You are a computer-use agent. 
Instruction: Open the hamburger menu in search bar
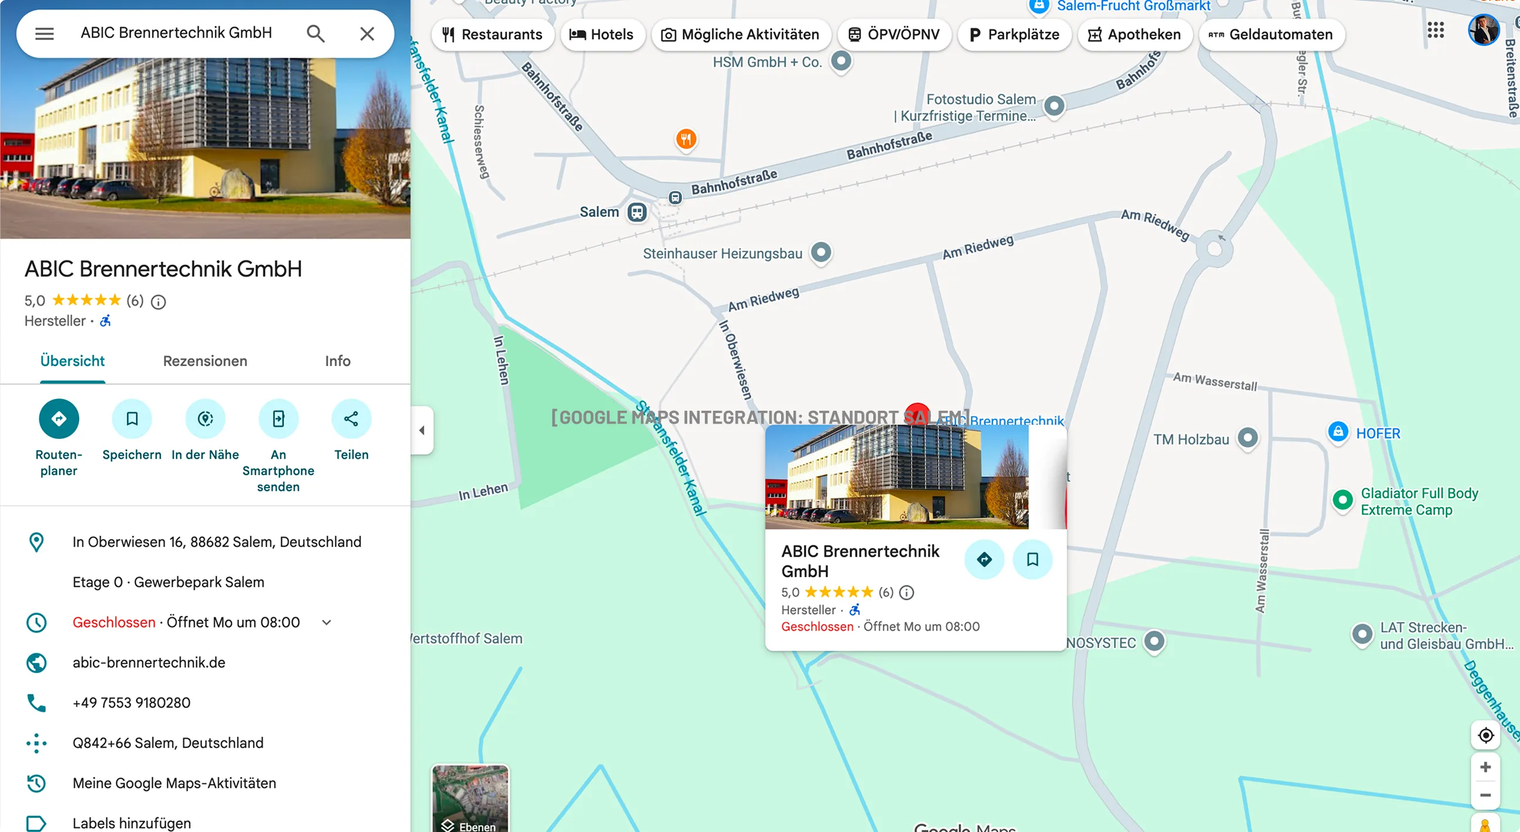coord(44,33)
